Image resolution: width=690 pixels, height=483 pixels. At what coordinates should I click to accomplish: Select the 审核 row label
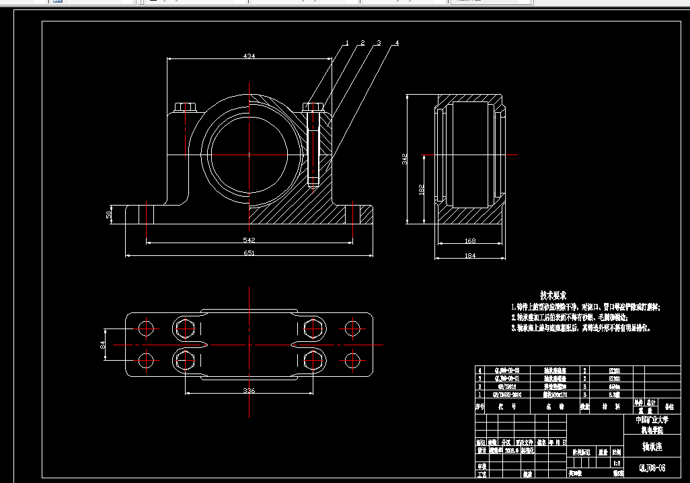point(482,466)
